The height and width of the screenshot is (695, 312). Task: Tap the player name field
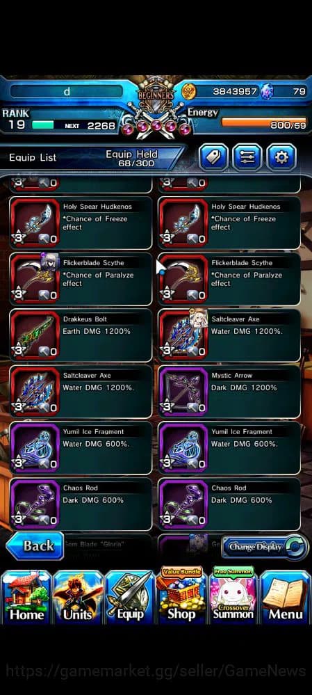coord(67,92)
